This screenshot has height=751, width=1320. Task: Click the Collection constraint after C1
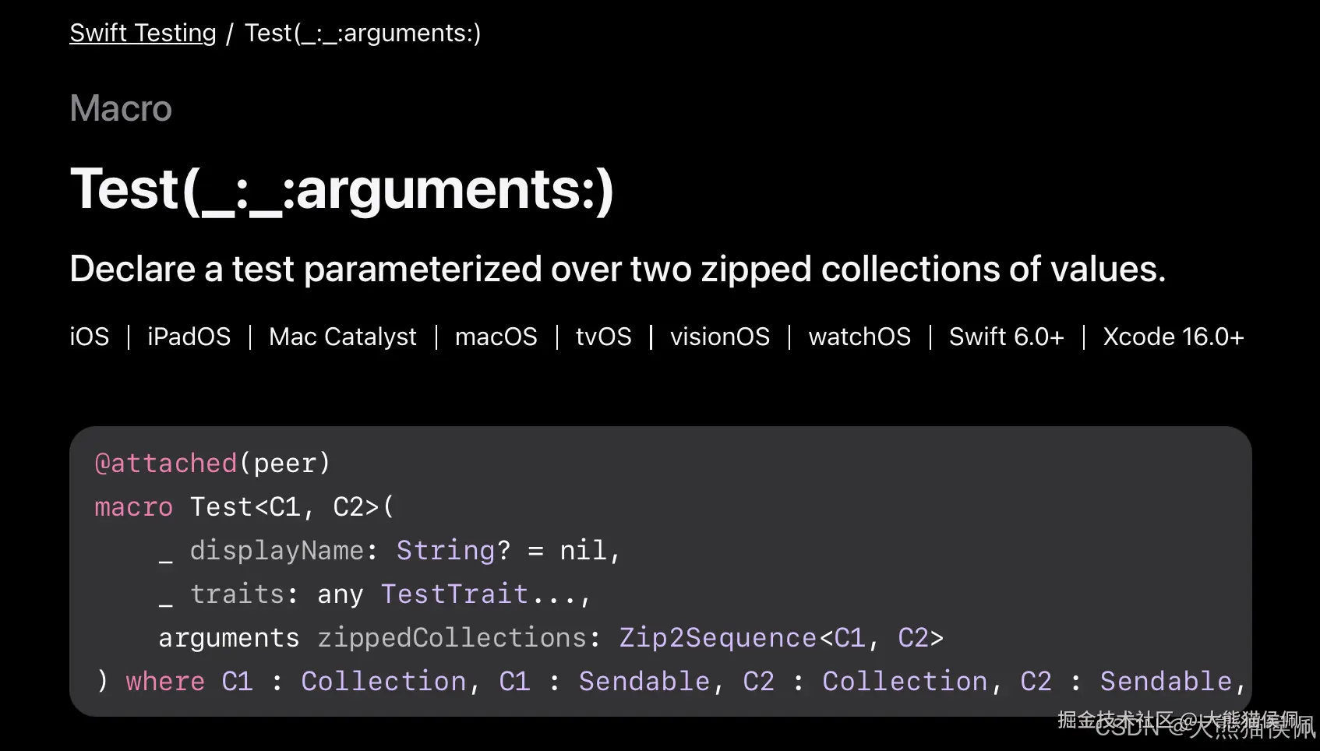[383, 682]
